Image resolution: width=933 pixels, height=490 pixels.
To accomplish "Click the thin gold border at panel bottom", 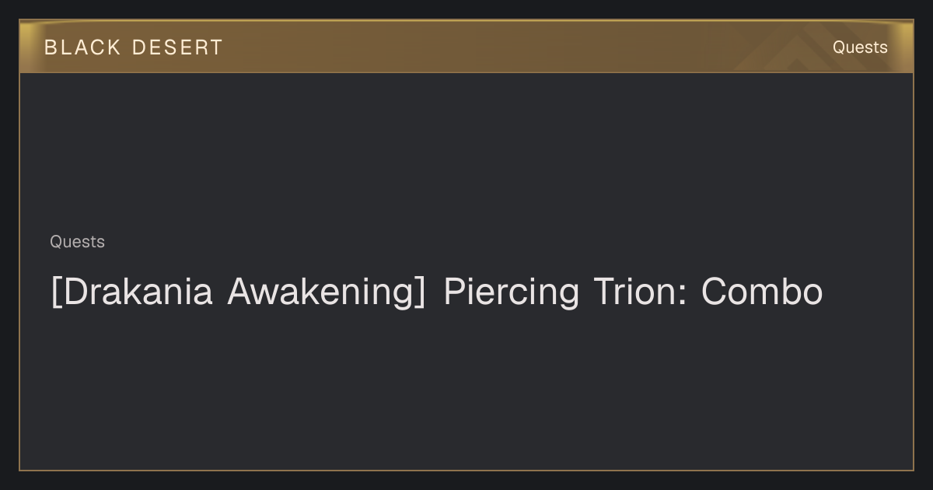I will tap(466, 470).
